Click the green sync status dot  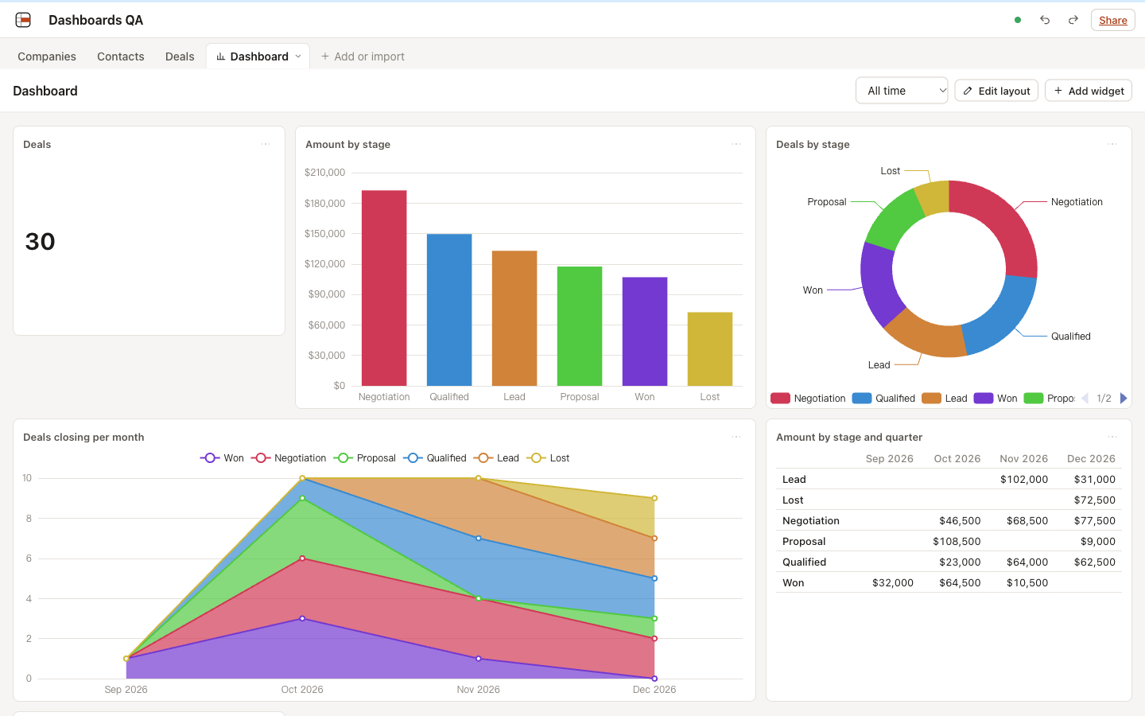click(x=1018, y=20)
